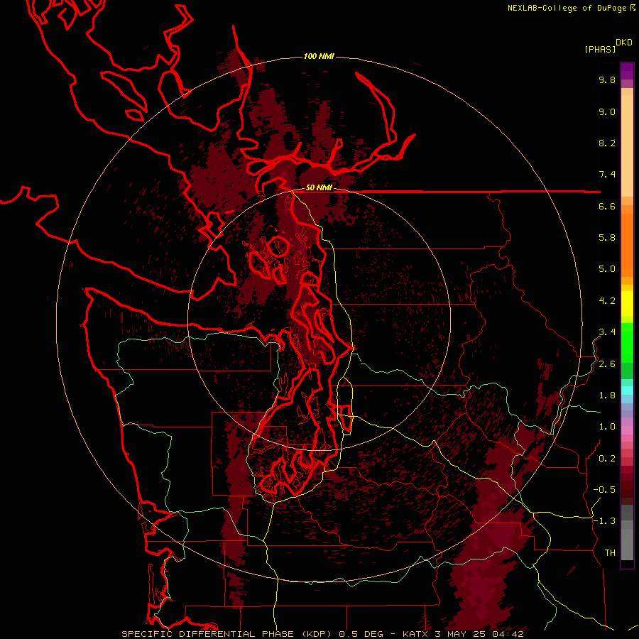Click the cyan band of the color bar
Image resolution: width=639 pixels, height=639 pixels.
pos(627,390)
